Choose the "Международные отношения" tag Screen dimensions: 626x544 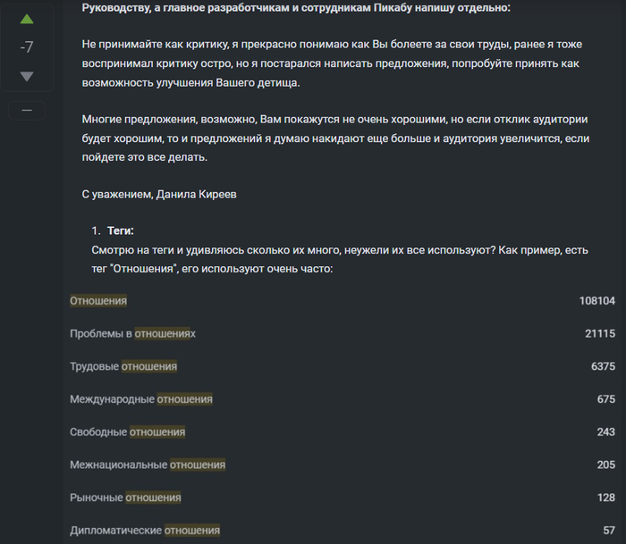[141, 399]
